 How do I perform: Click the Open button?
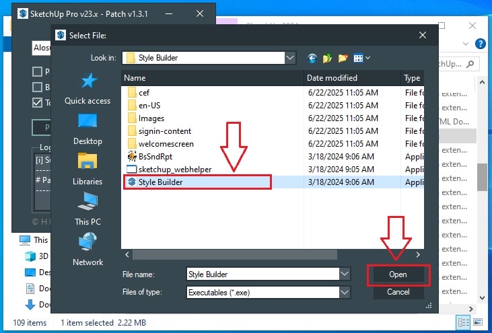click(398, 274)
